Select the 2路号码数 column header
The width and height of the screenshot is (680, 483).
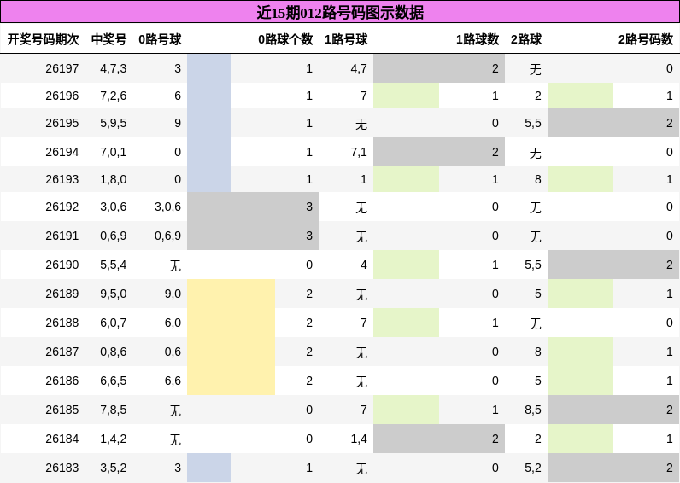tap(646, 39)
